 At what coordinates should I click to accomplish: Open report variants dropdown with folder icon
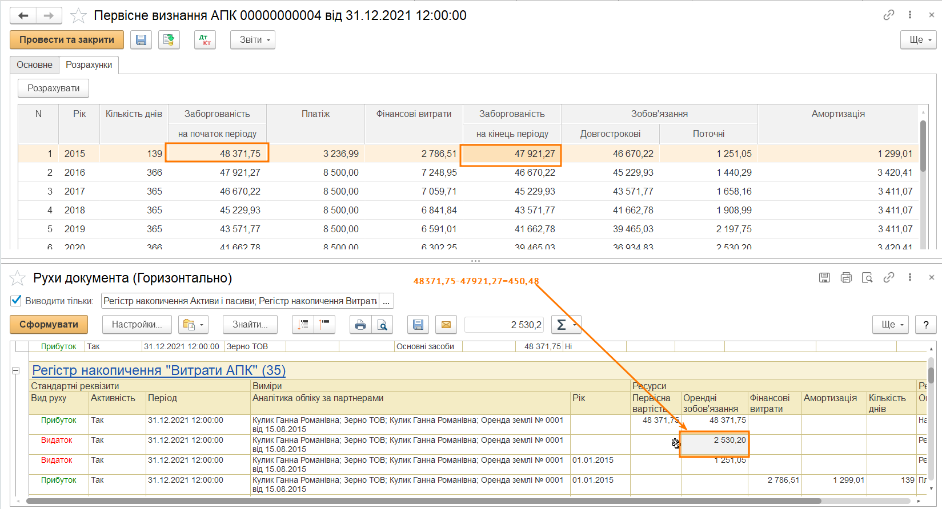point(193,325)
